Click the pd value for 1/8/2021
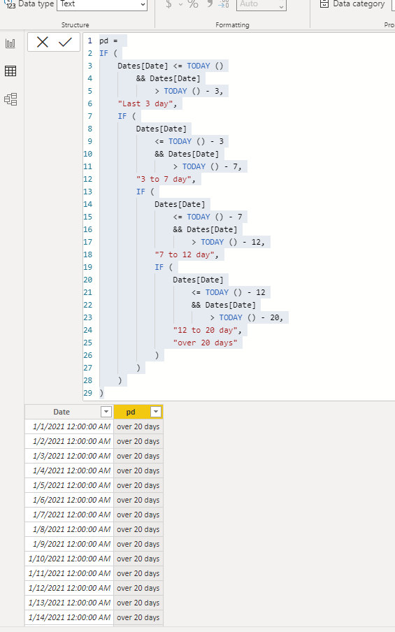 138,529
